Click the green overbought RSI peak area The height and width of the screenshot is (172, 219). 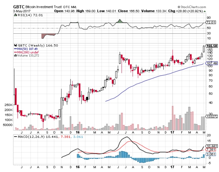[x=120, y=21]
